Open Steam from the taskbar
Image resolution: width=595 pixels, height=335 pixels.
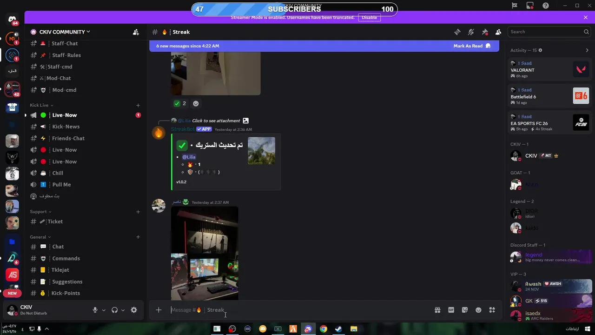point(338,329)
